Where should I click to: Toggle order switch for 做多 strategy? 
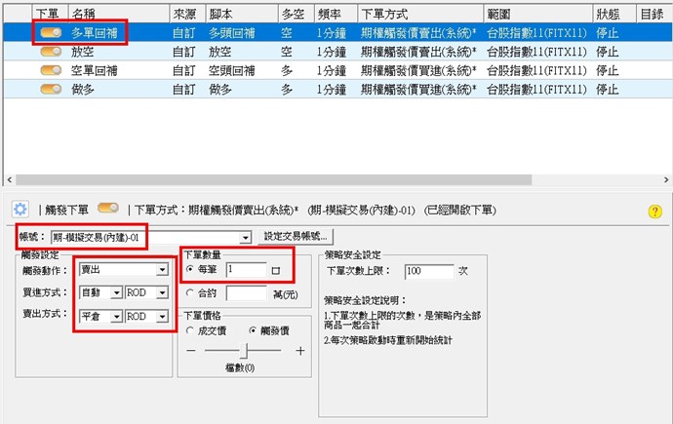coord(51,89)
